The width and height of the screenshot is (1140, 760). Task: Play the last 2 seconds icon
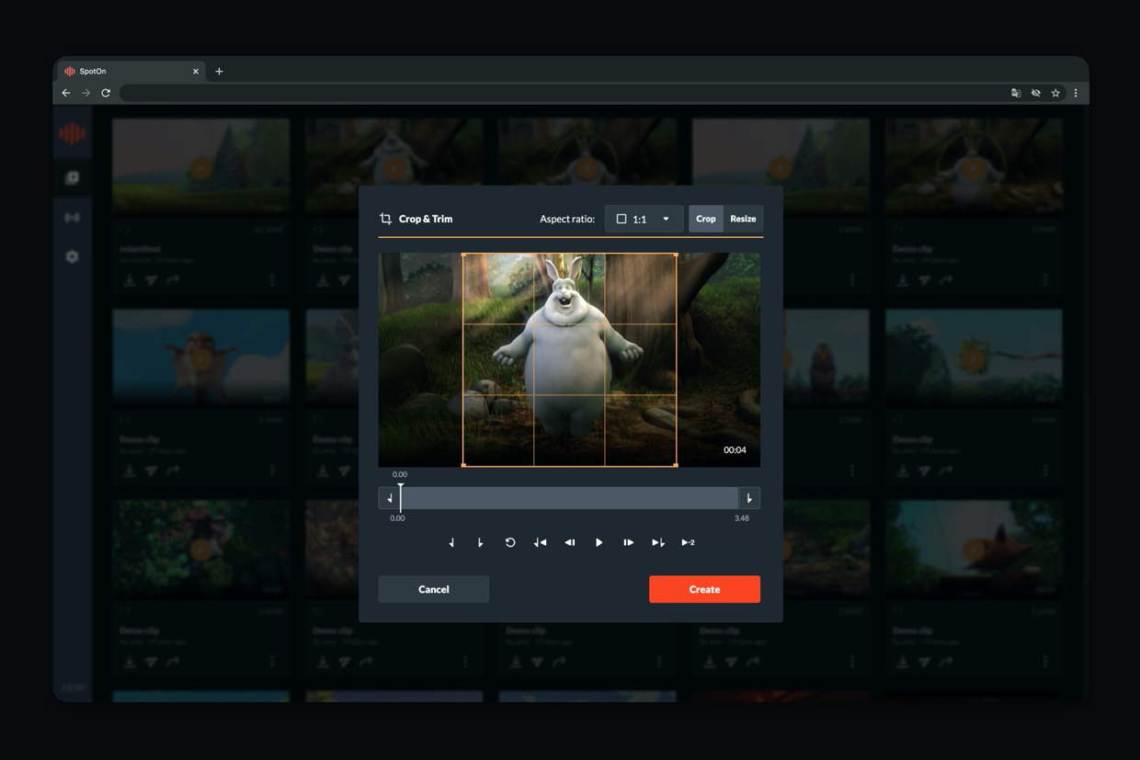(688, 543)
